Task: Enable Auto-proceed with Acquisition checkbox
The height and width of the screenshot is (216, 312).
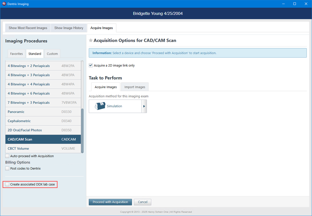Action: 7,156
